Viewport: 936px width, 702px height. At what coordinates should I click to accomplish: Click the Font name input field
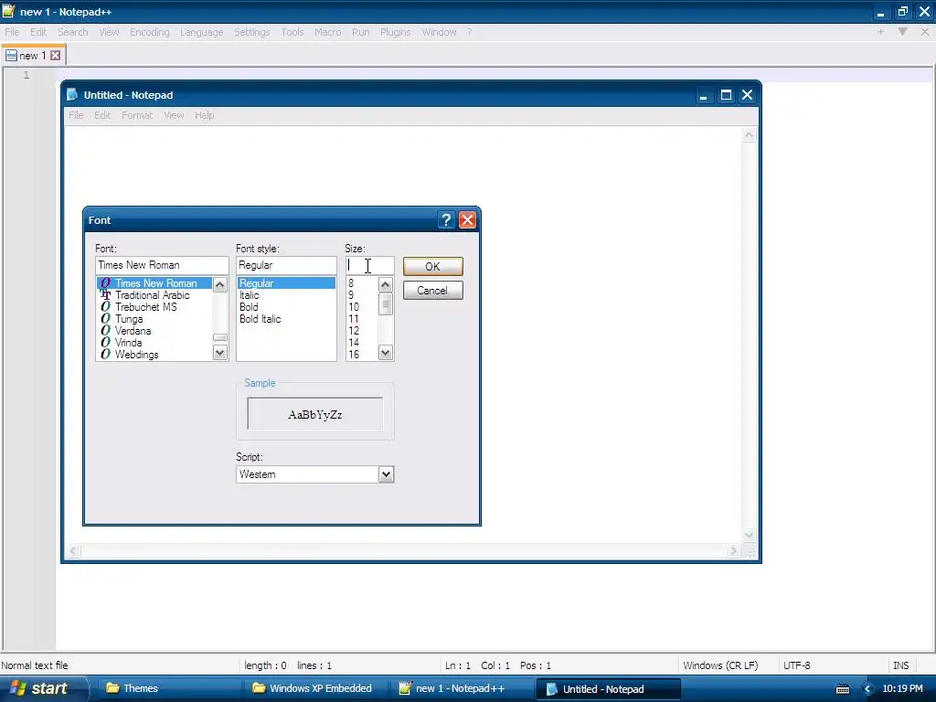tap(162, 265)
